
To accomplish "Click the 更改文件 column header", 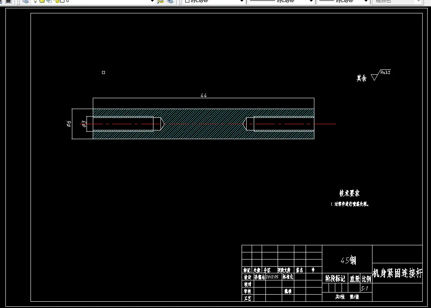I will point(284,270).
